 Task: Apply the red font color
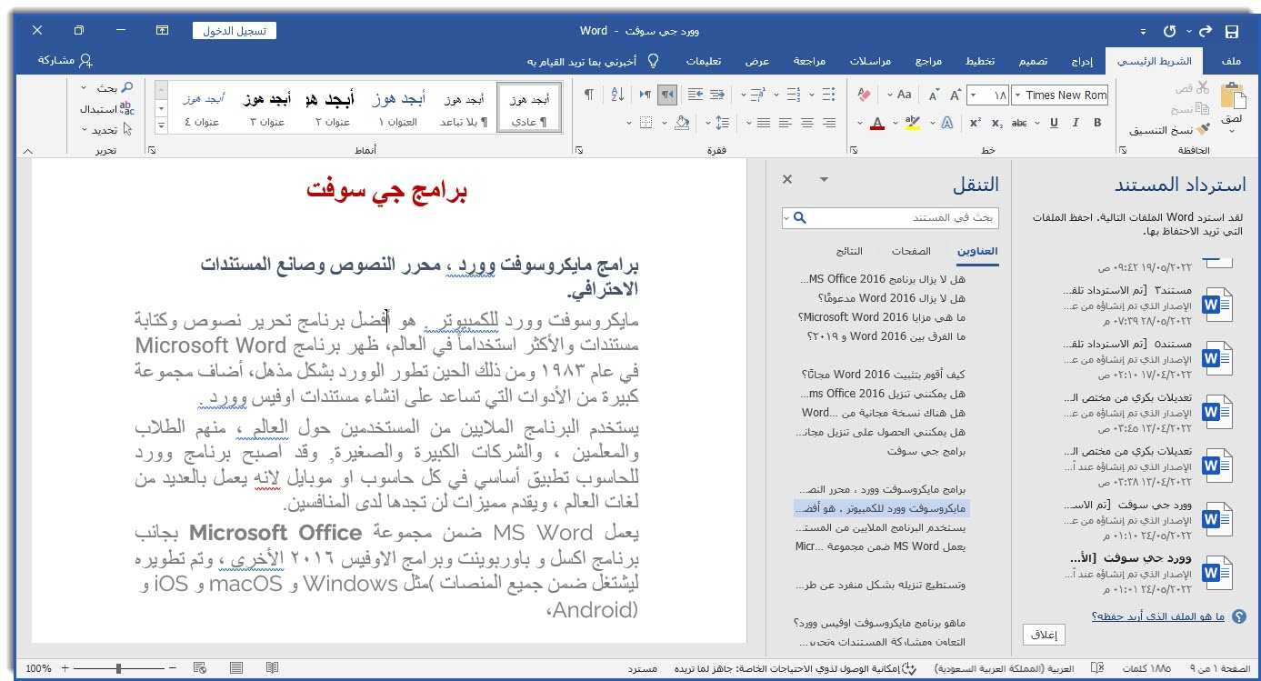tap(877, 123)
